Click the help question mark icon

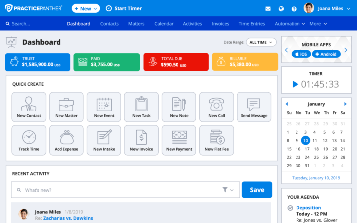pos(294,8)
